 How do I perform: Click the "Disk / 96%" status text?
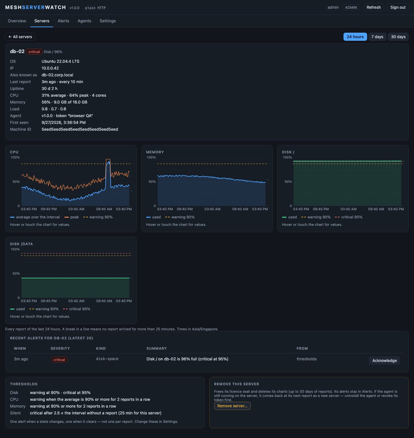(x=53, y=52)
